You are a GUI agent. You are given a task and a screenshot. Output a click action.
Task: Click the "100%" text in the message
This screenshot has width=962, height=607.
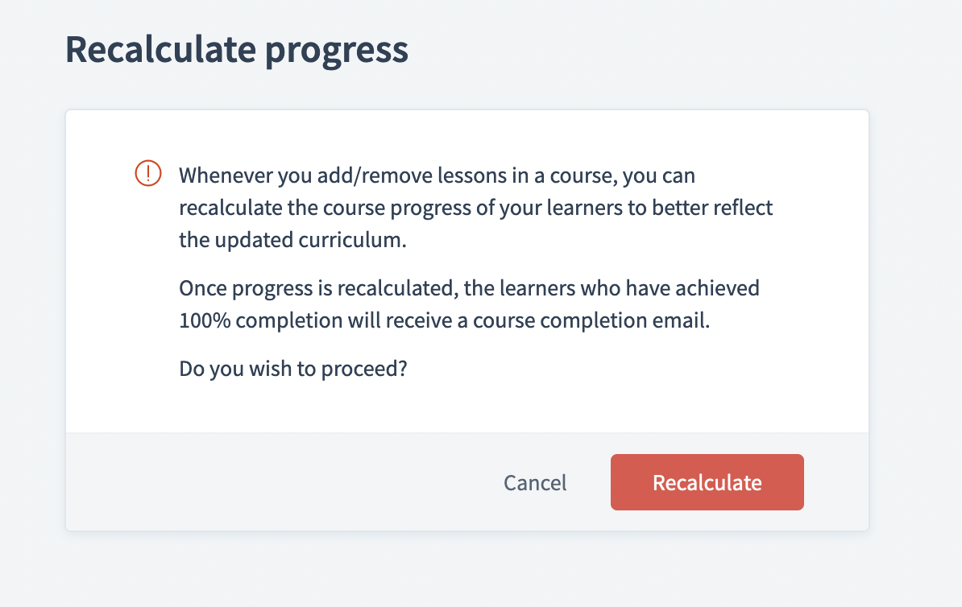[x=205, y=320]
